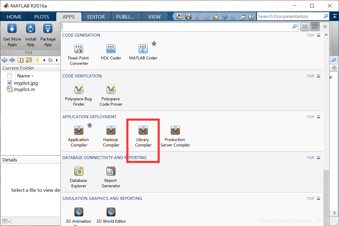Viewport: 339px width, 226px height.
Task: Open the round down-arrow panel actions menu
Action: pos(334,68)
